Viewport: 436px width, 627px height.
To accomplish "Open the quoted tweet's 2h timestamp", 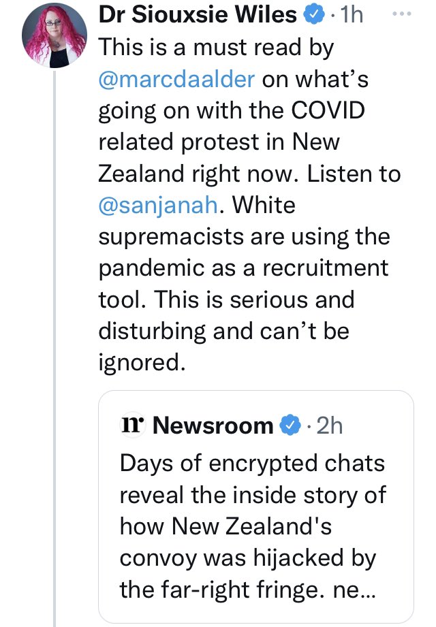I will 329,425.
